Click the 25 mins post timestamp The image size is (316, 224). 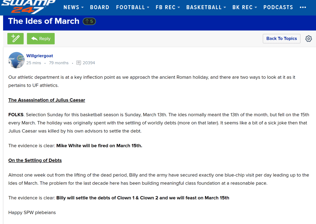pyautogui.click(x=34, y=63)
